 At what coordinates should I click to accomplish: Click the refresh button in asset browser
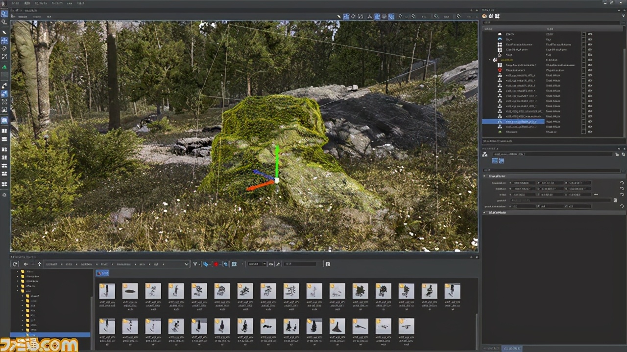[x=15, y=264]
